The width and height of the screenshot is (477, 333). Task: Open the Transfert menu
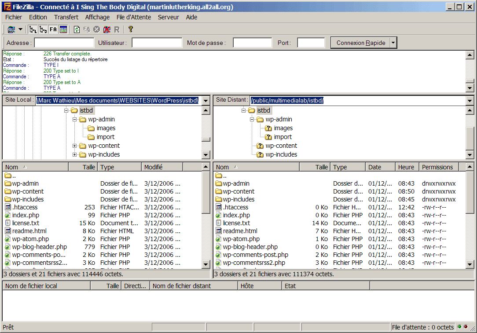click(66, 17)
